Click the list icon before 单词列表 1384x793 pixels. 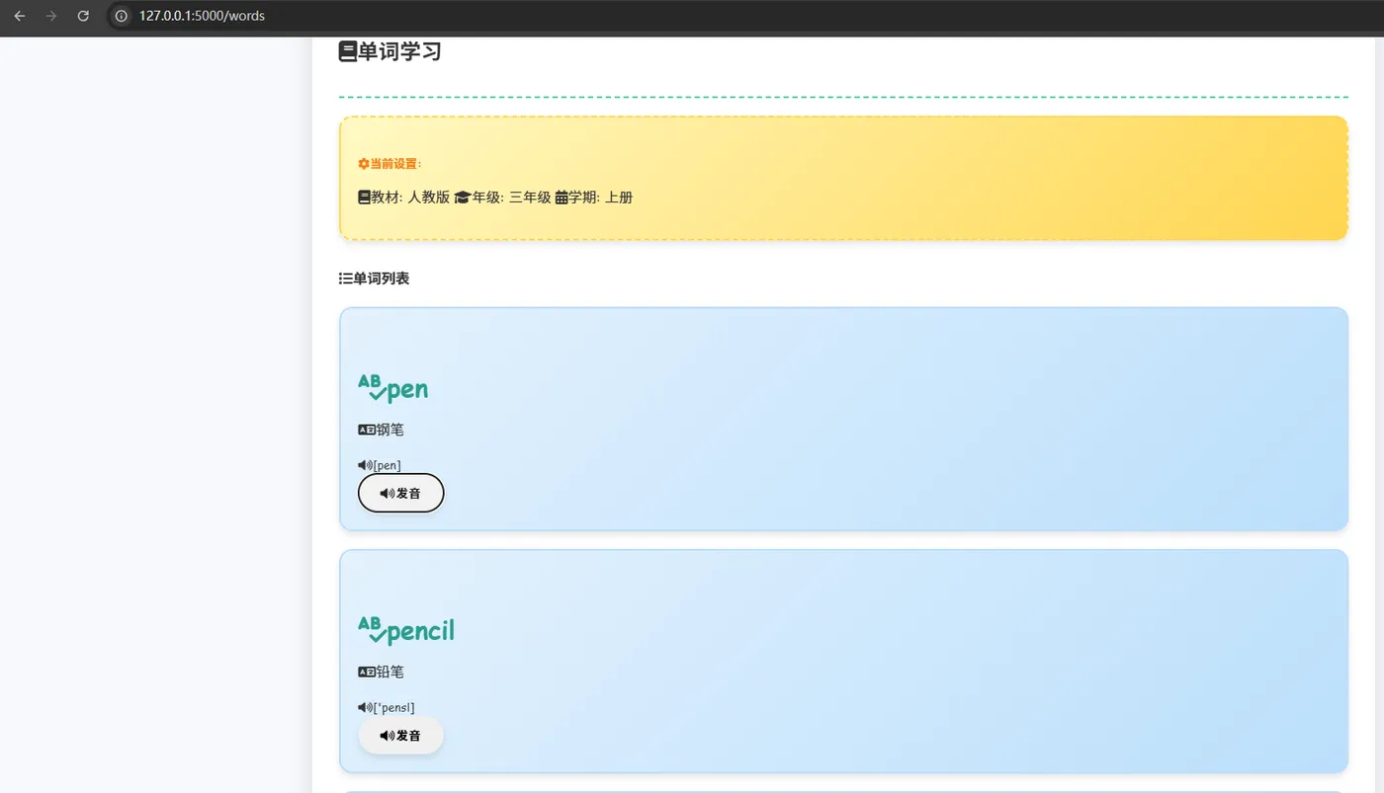[x=342, y=278]
